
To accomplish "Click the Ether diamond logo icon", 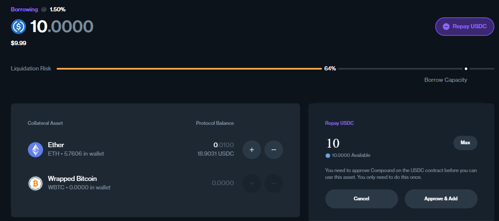I will pos(35,149).
